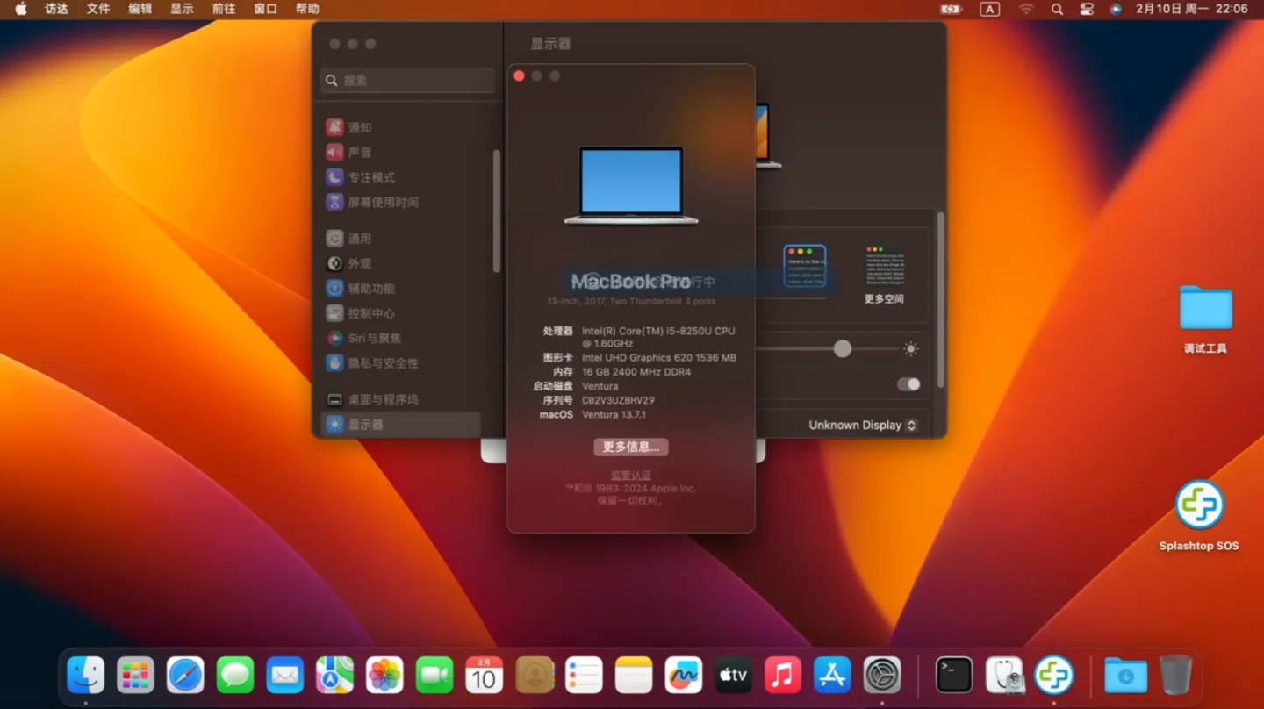Image resolution: width=1264 pixels, height=709 pixels.
Task: Click 帮助 in the menu bar
Action: [306, 9]
